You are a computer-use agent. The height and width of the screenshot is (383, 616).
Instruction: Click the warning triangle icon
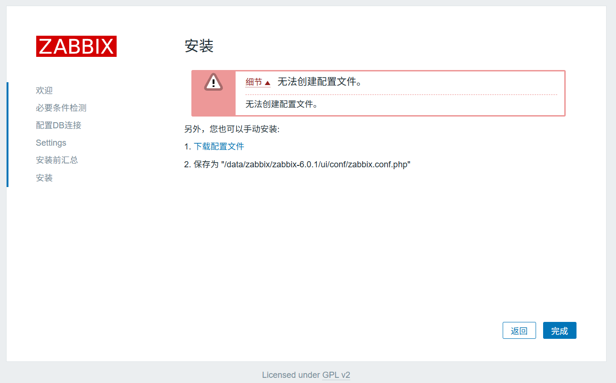tap(213, 82)
